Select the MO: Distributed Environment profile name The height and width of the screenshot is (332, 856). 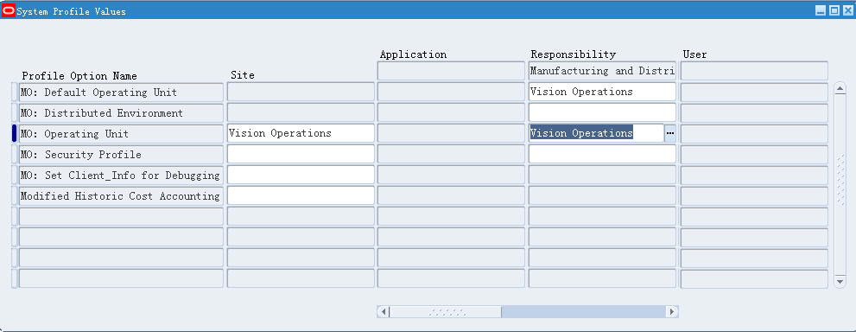point(121,113)
